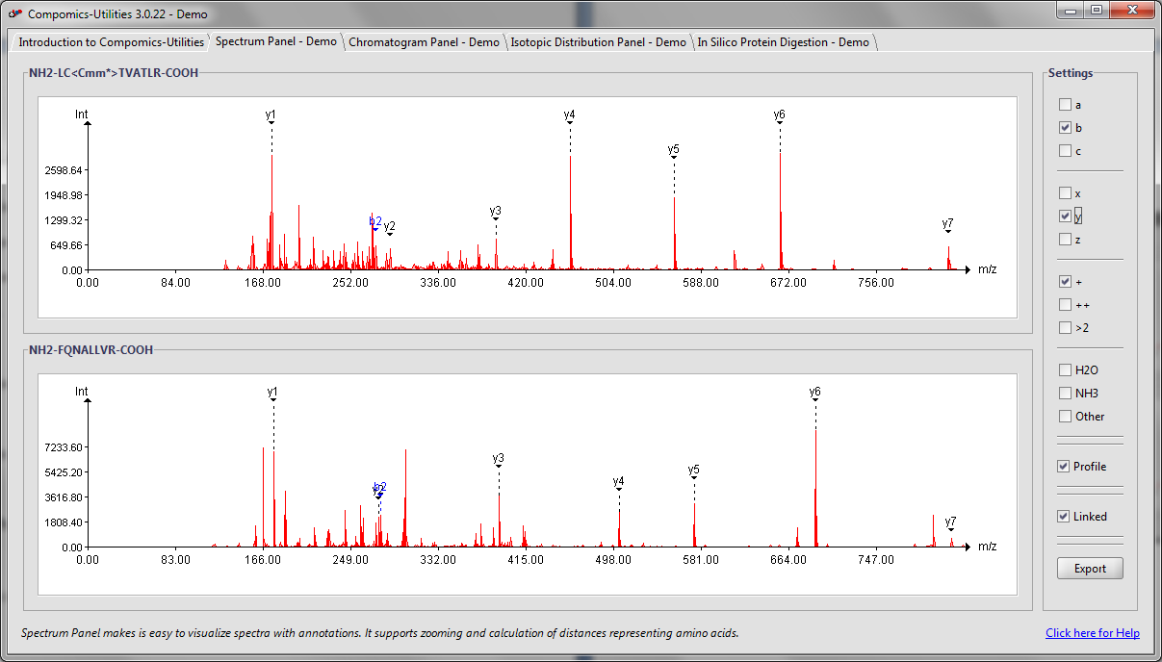Enable the 'c' ion checkbox

(1065, 151)
